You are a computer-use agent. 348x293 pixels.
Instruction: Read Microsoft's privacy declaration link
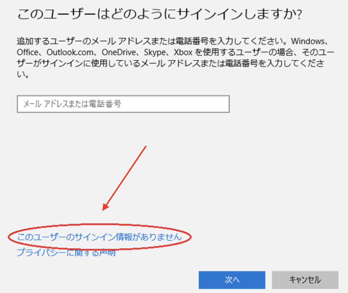pos(66,253)
